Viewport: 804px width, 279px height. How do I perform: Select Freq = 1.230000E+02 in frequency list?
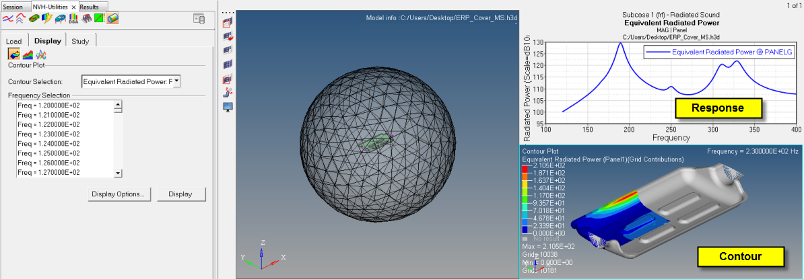coord(48,134)
